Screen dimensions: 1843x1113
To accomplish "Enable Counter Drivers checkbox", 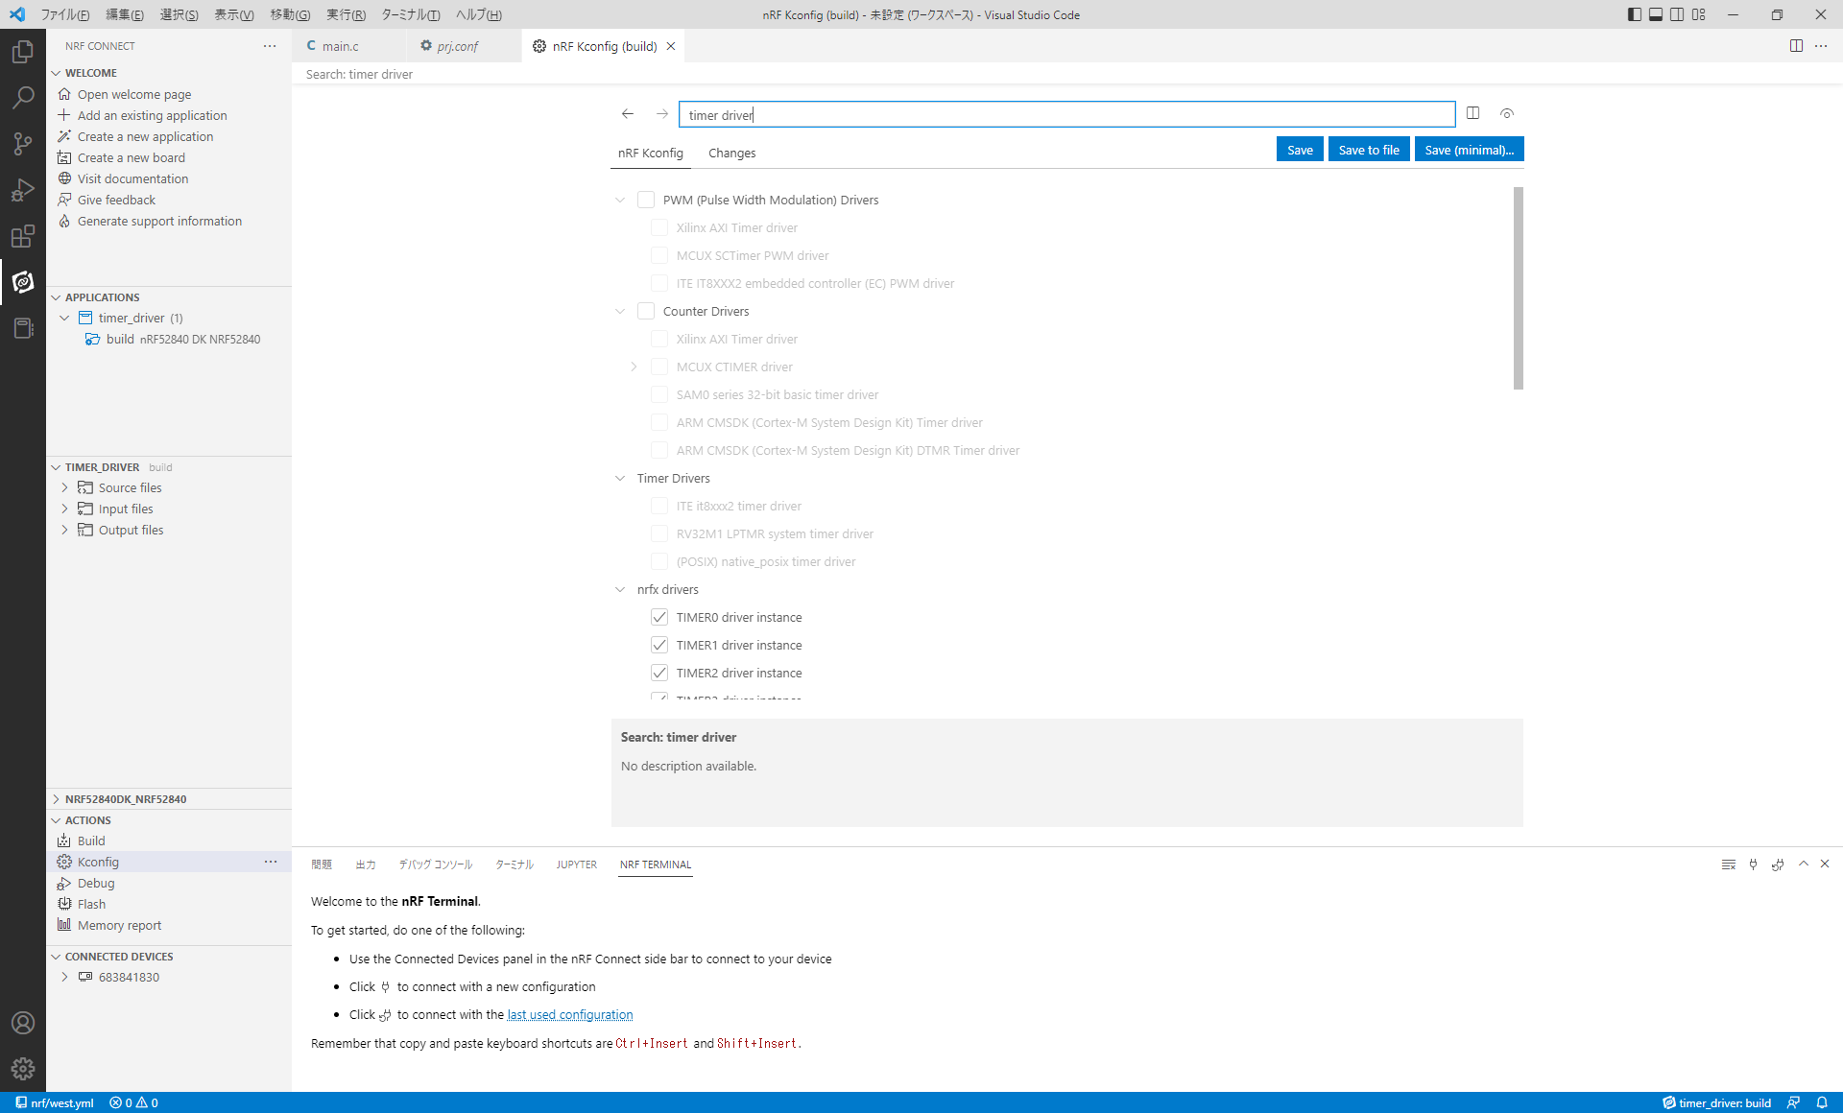I will point(646,311).
